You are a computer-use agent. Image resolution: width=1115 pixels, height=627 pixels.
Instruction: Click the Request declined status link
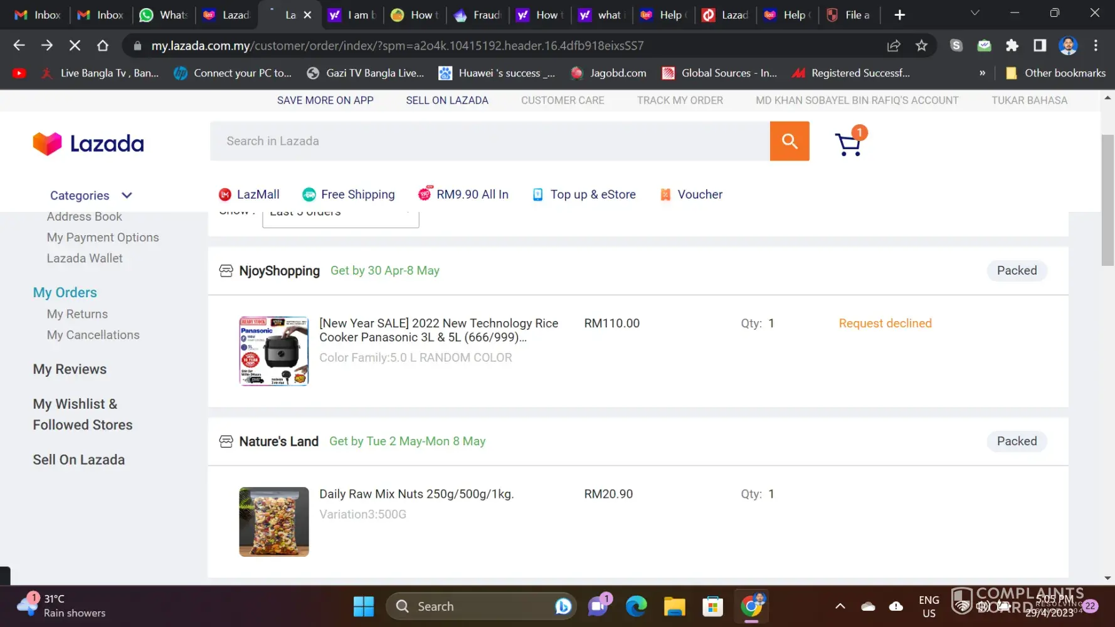[885, 324]
